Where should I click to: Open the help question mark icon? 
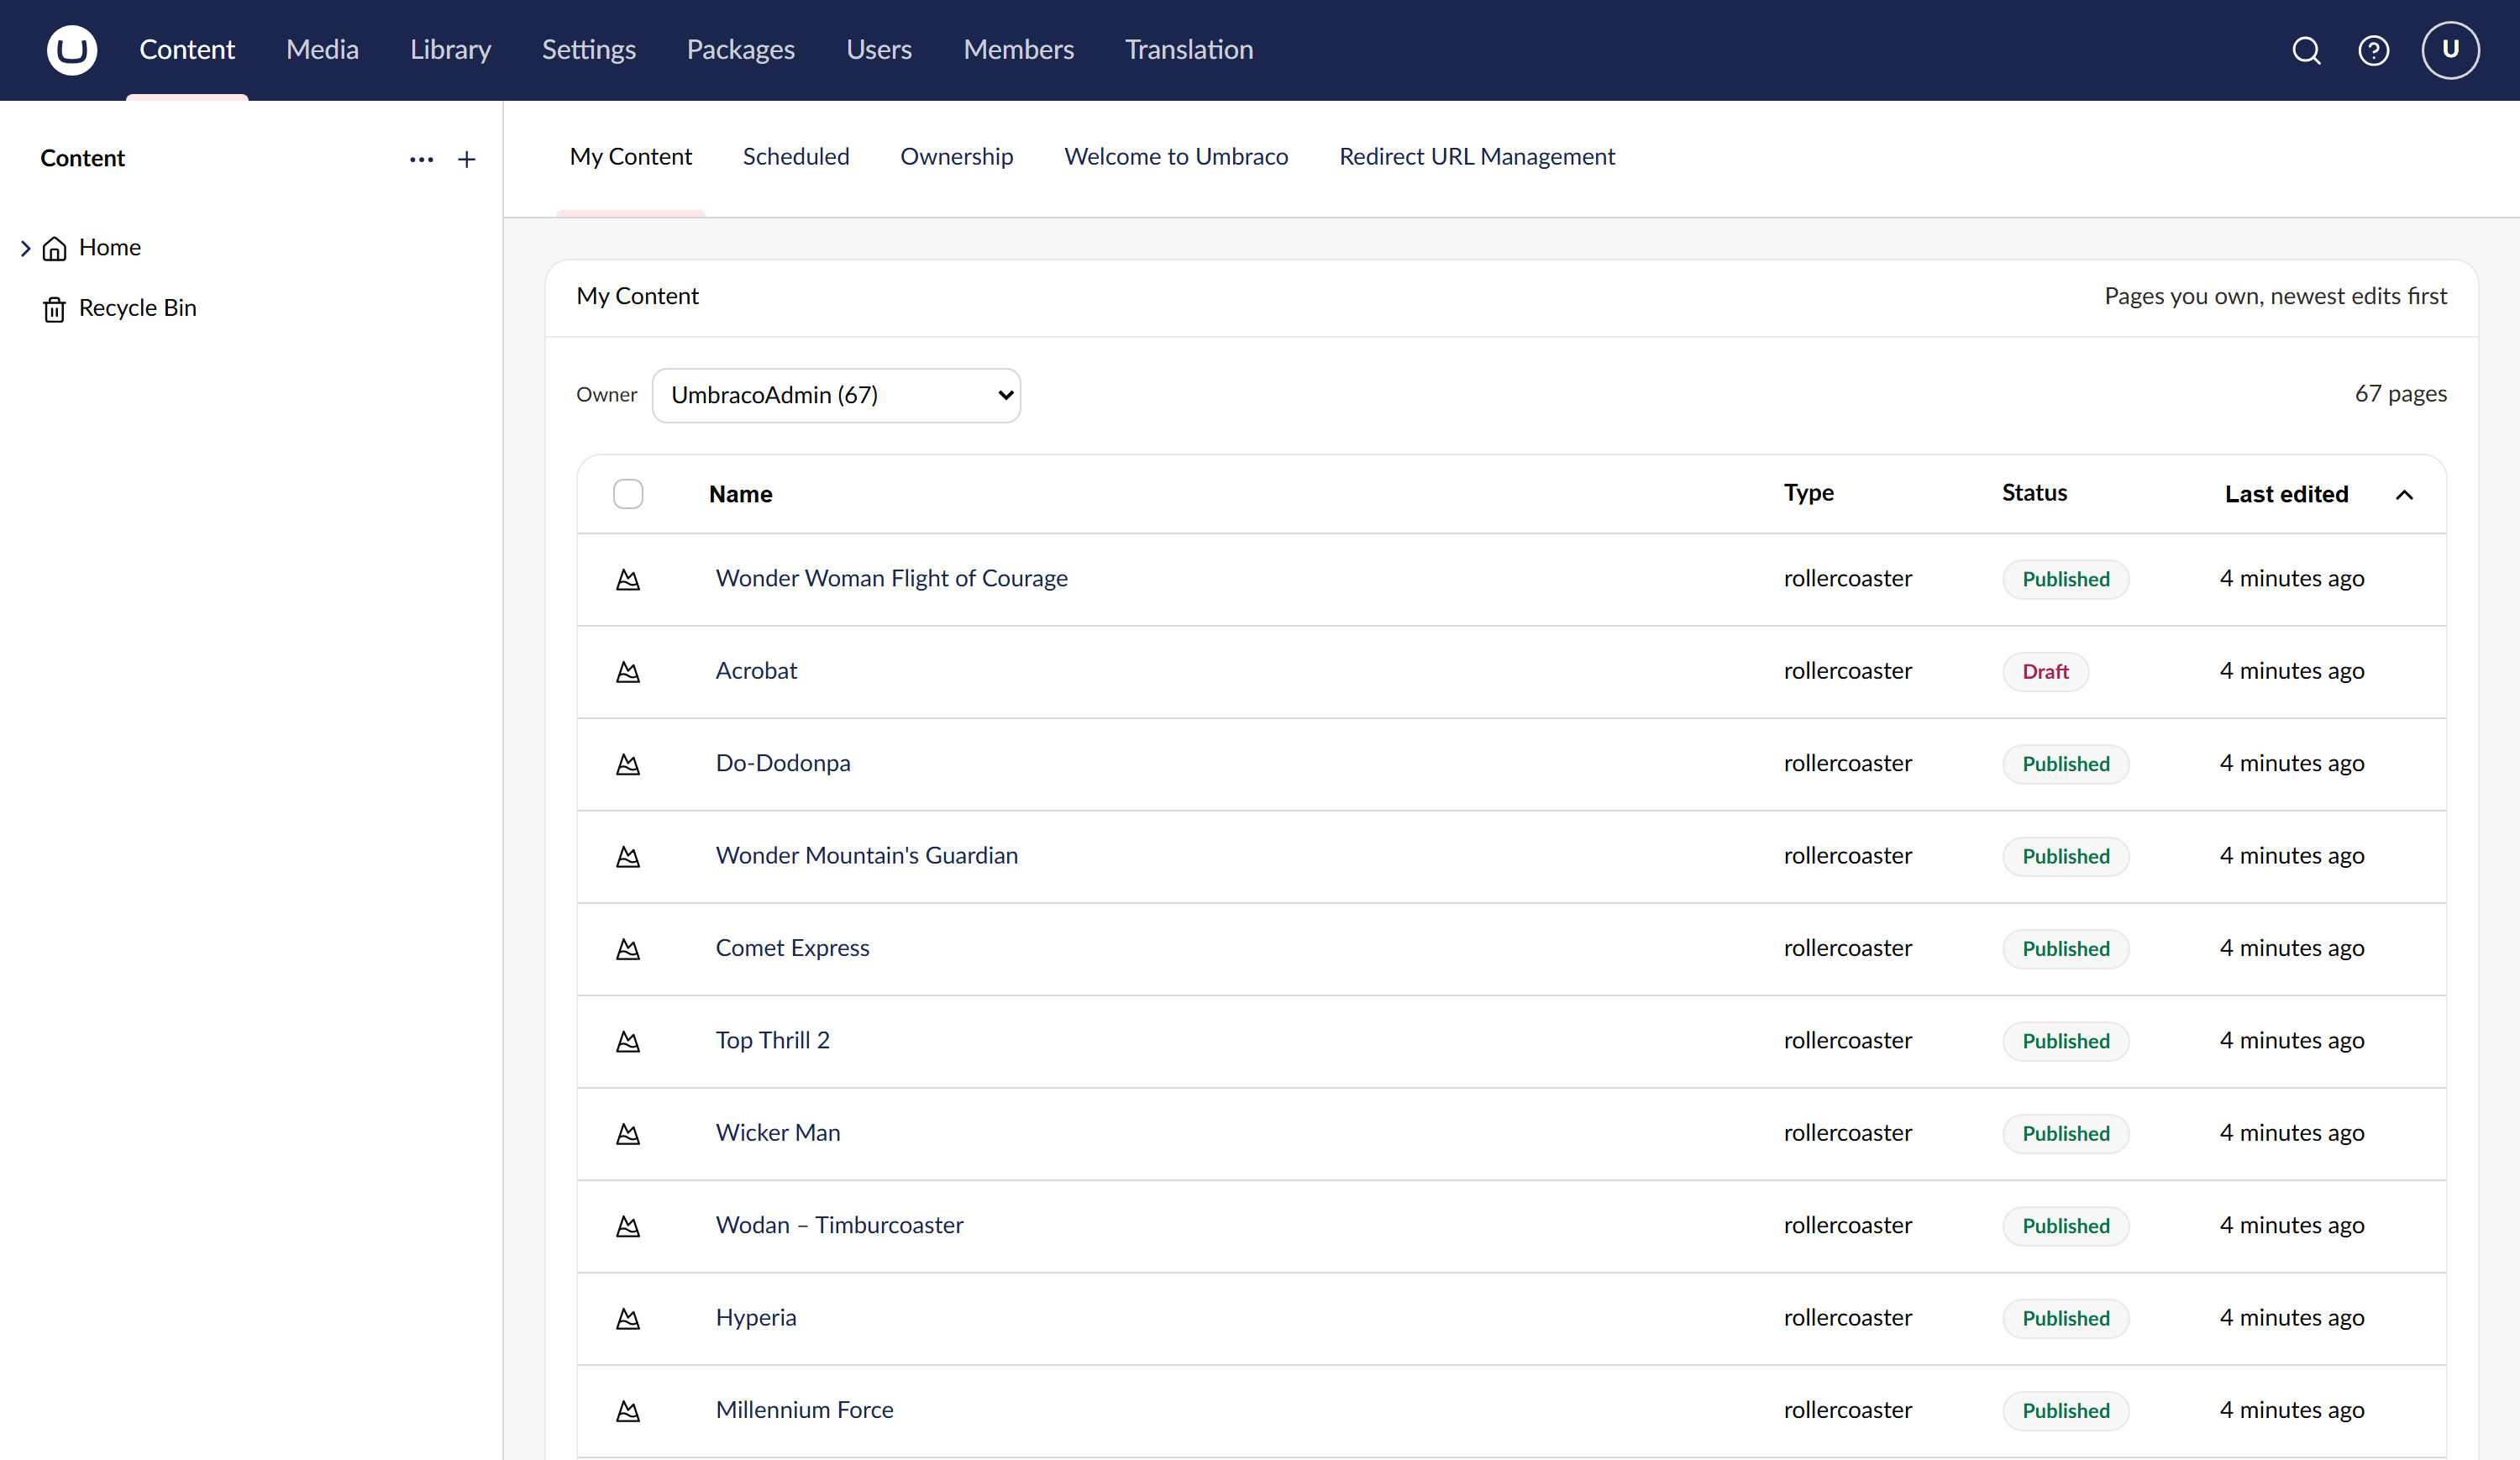[2373, 50]
